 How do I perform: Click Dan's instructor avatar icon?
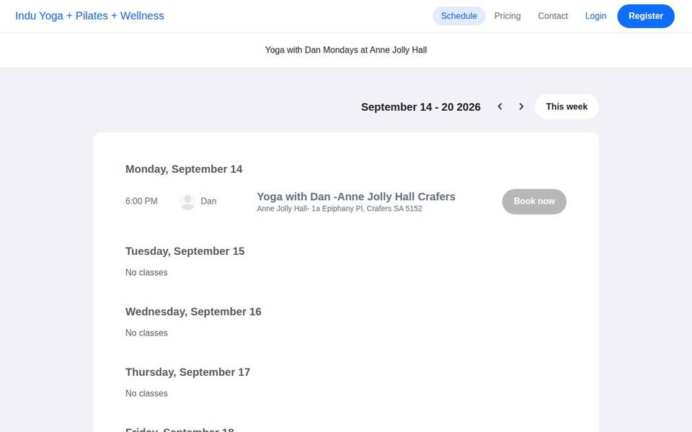(x=187, y=202)
